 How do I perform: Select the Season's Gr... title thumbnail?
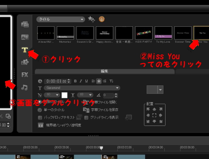click(x=85, y=33)
